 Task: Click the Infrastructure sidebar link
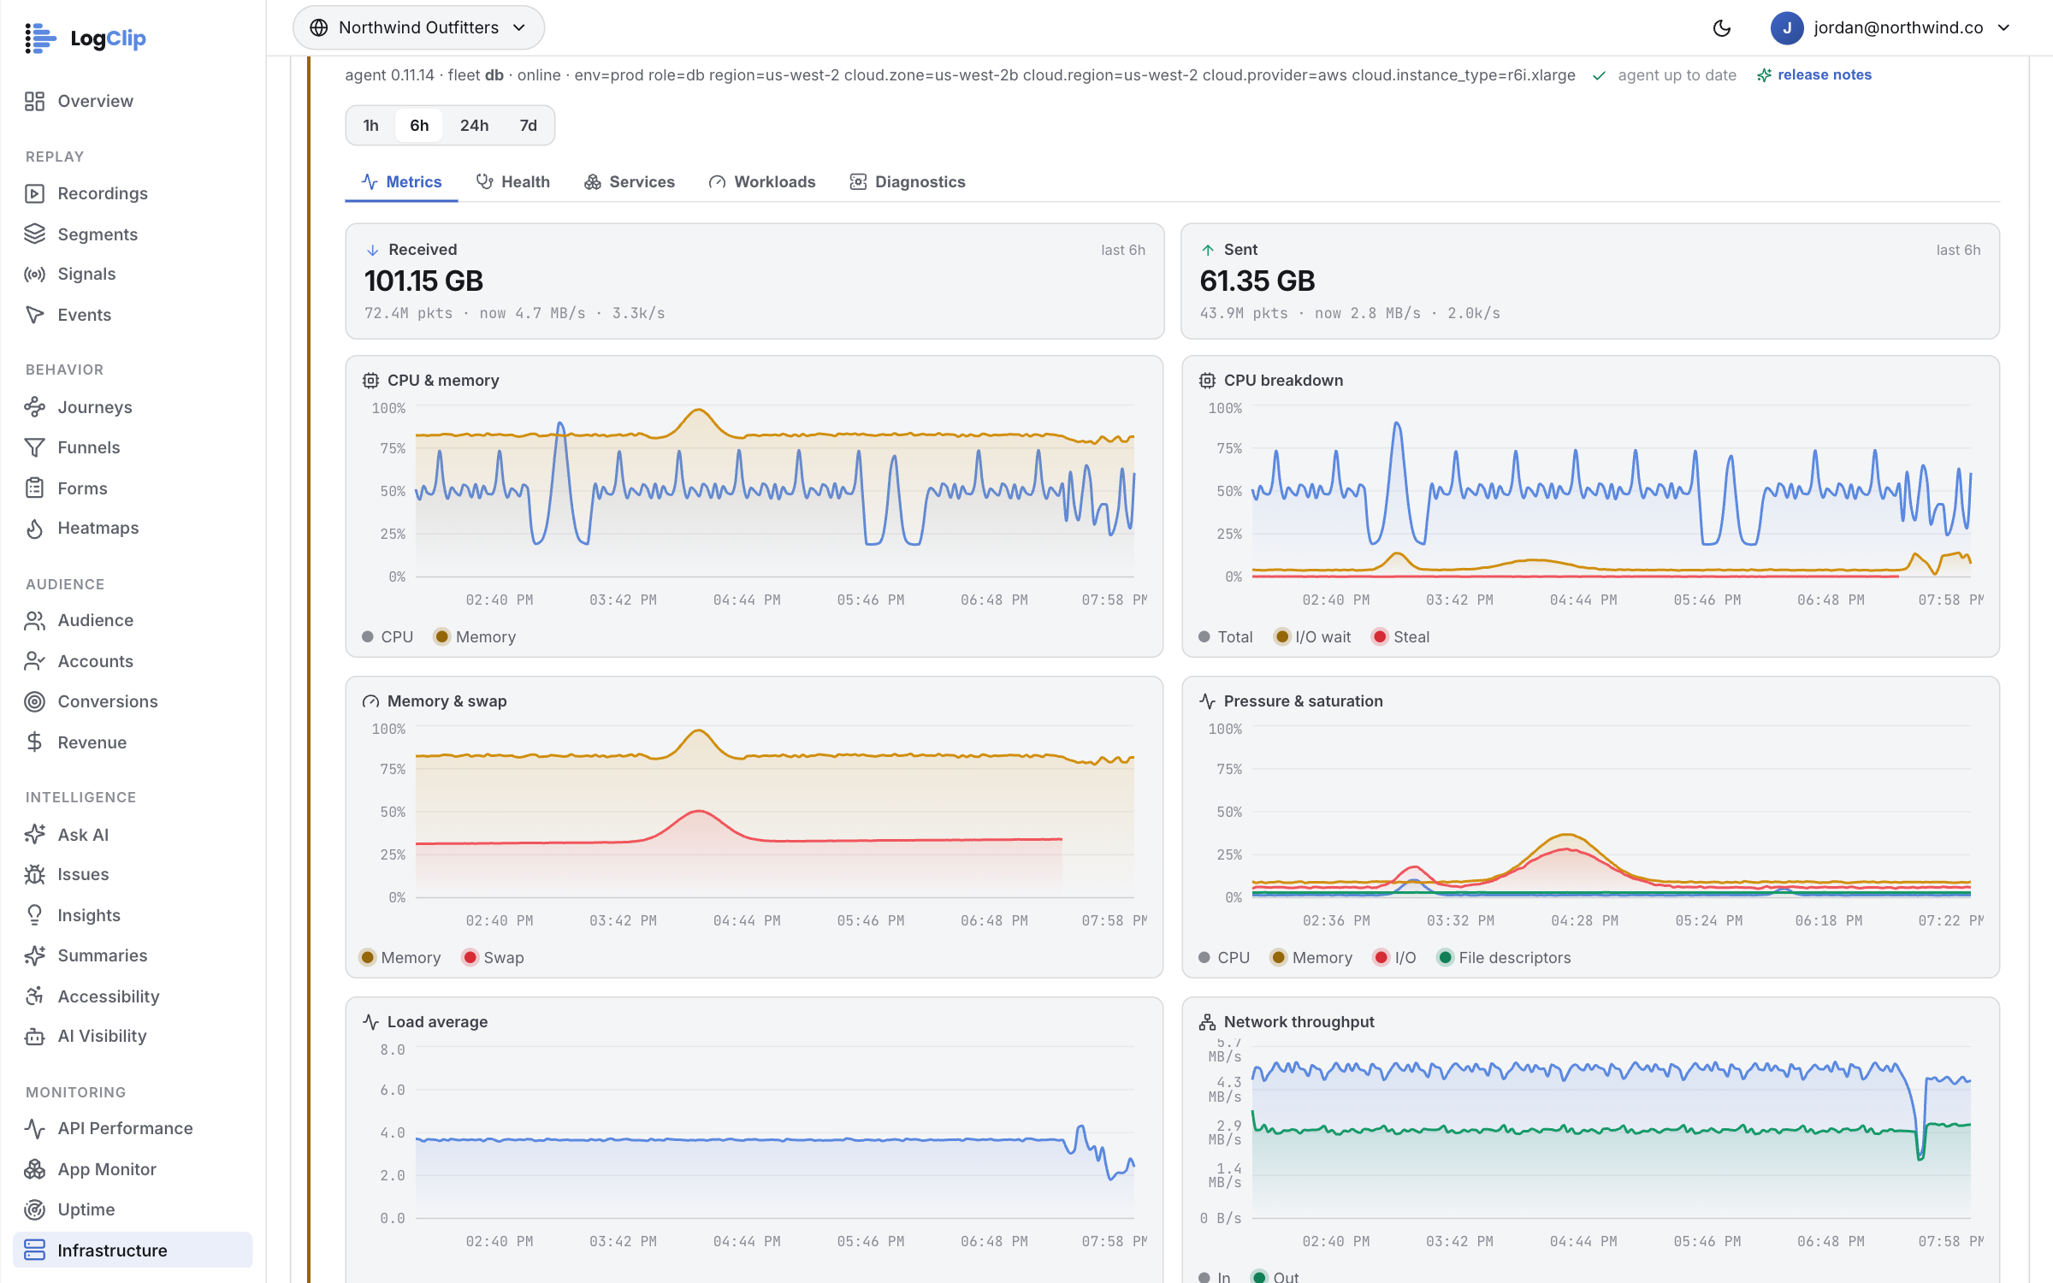point(133,1250)
